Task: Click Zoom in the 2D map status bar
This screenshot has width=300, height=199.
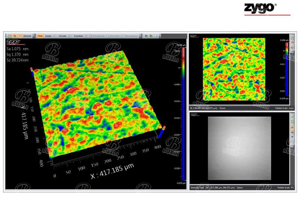Action: click(x=222, y=108)
